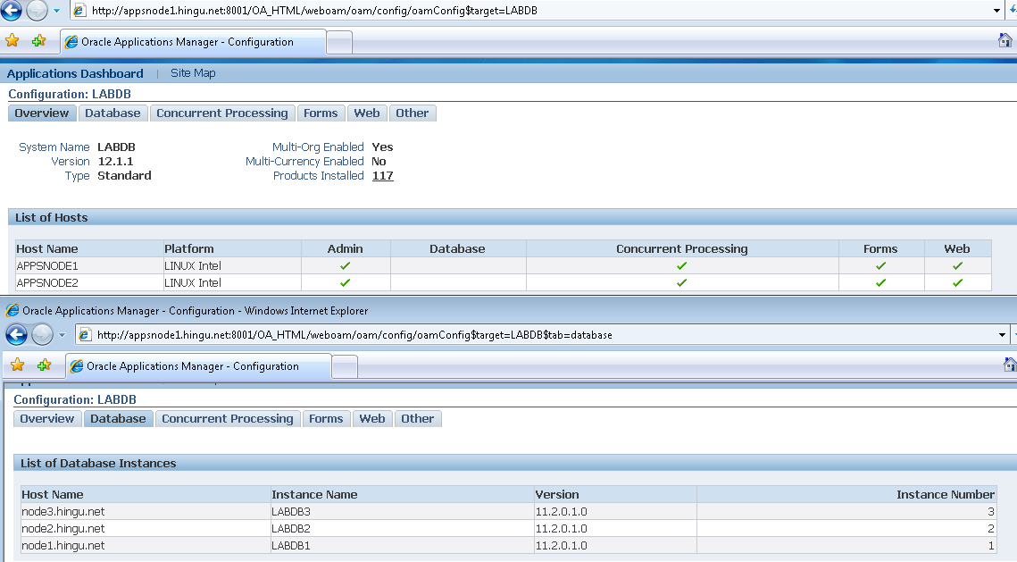Open the Site Map link
1017x562 pixels.
click(193, 73)
